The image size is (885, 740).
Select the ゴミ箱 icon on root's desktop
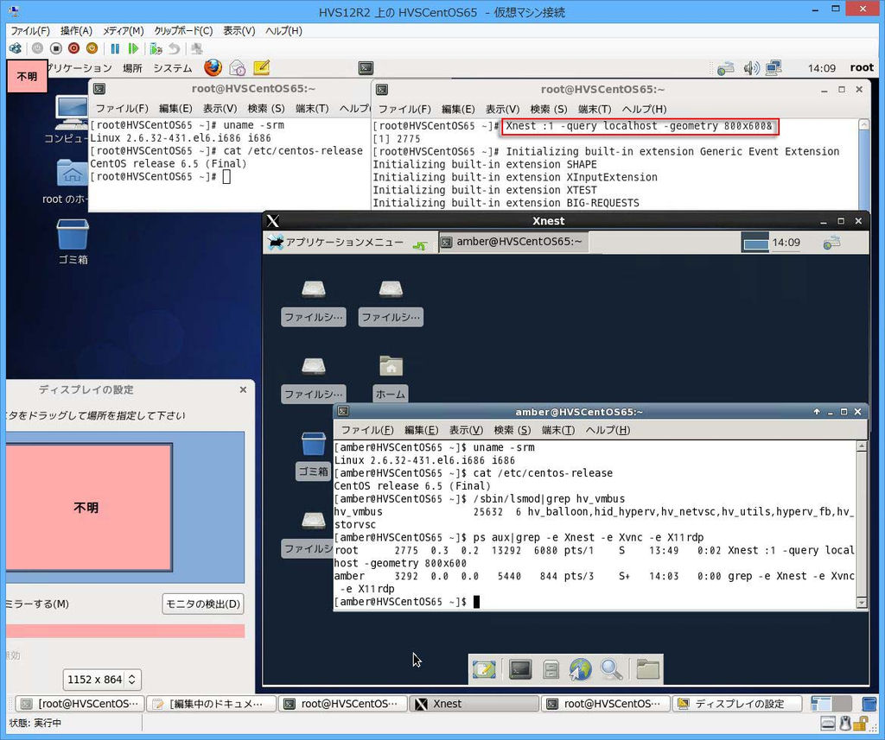click(x=73, y=243)
